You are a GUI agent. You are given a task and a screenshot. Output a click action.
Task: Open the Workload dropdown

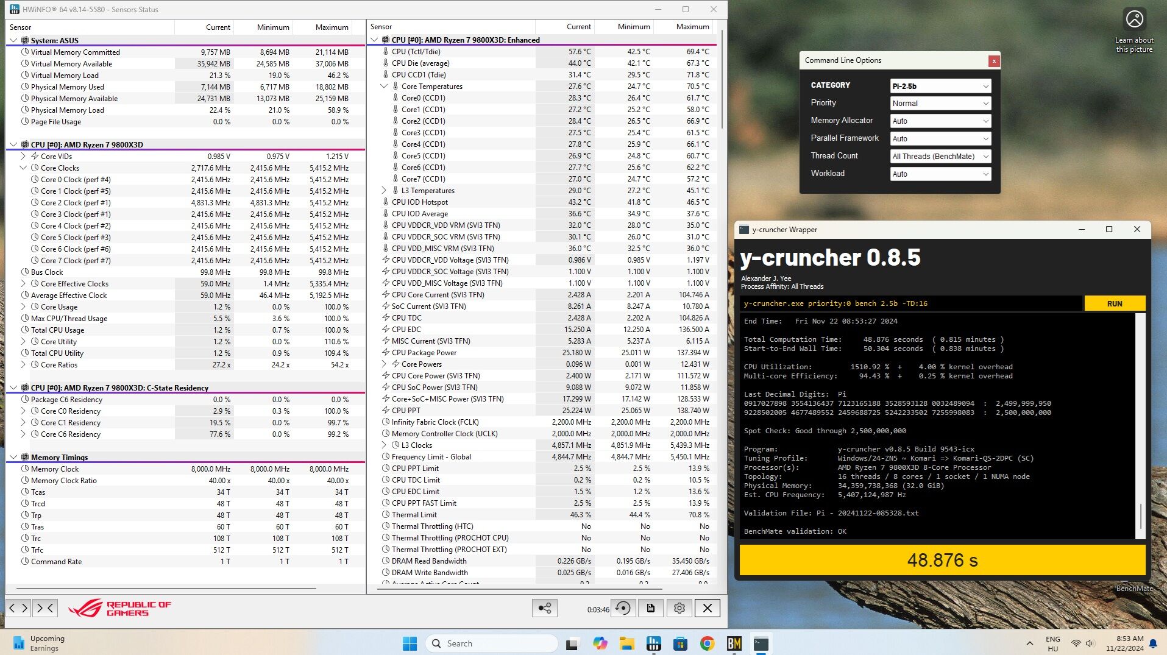[940, 174]
